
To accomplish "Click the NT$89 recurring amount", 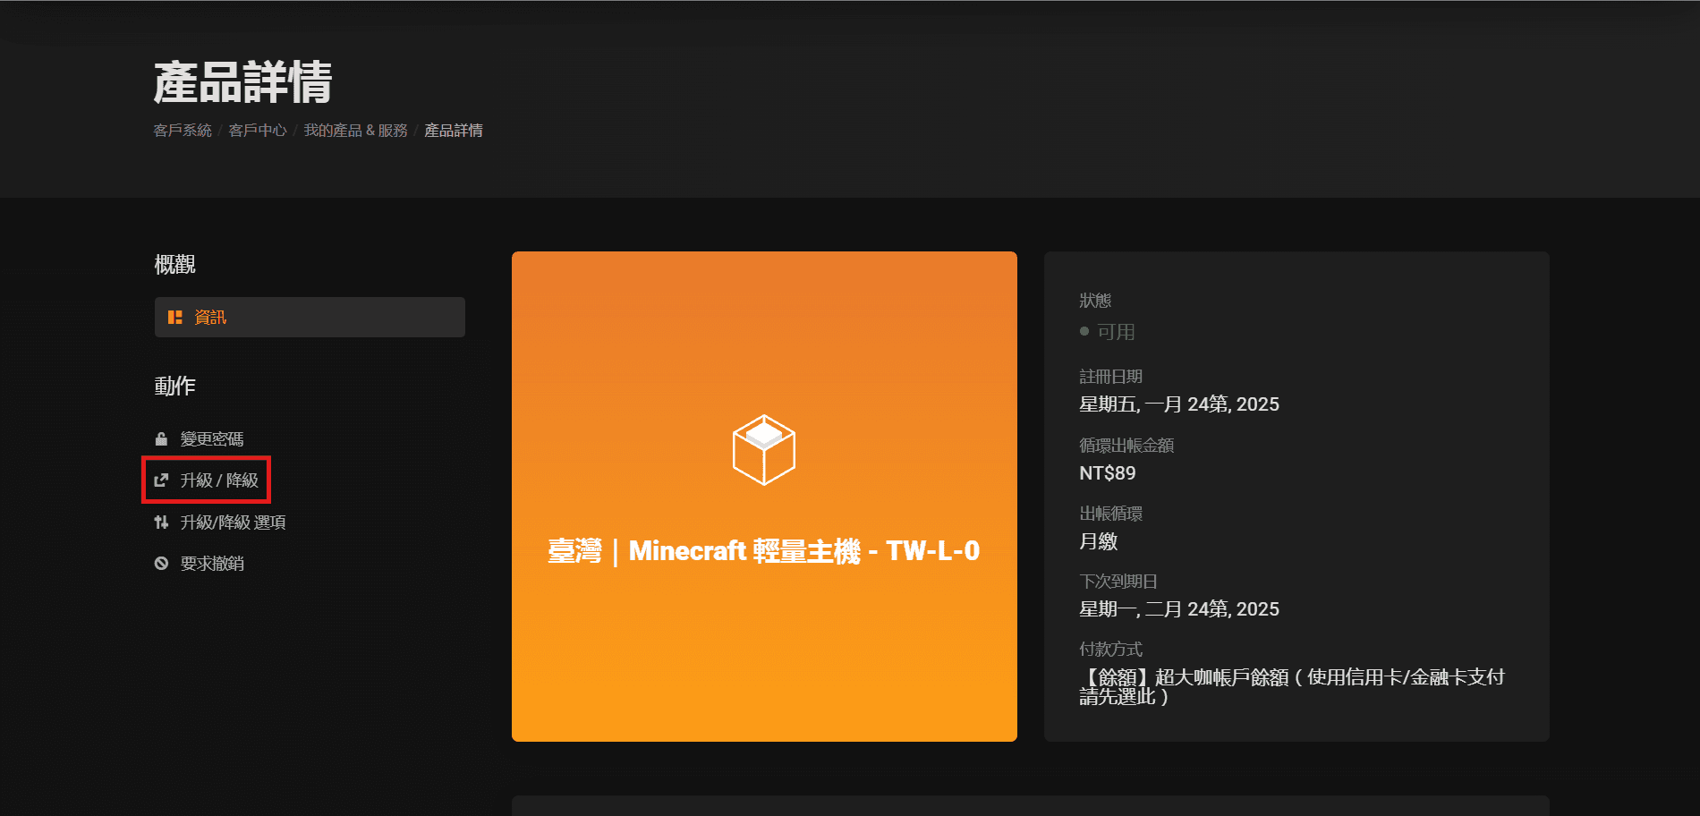I will click(1108, 473).
